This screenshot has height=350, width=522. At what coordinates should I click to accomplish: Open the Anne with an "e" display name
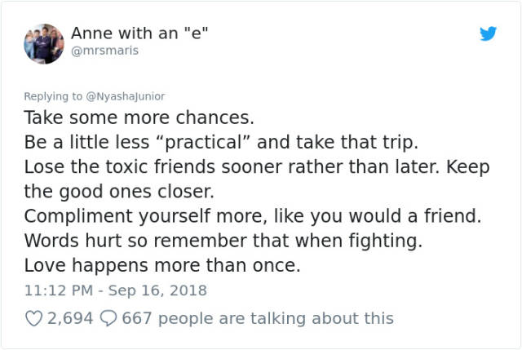(x=139, y=33)
